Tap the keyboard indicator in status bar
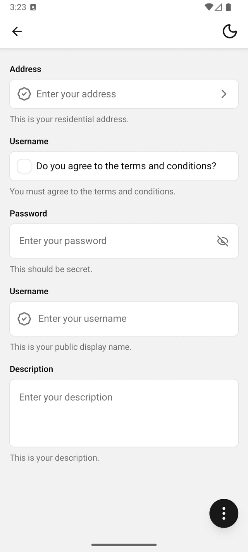 click(33, 7)
